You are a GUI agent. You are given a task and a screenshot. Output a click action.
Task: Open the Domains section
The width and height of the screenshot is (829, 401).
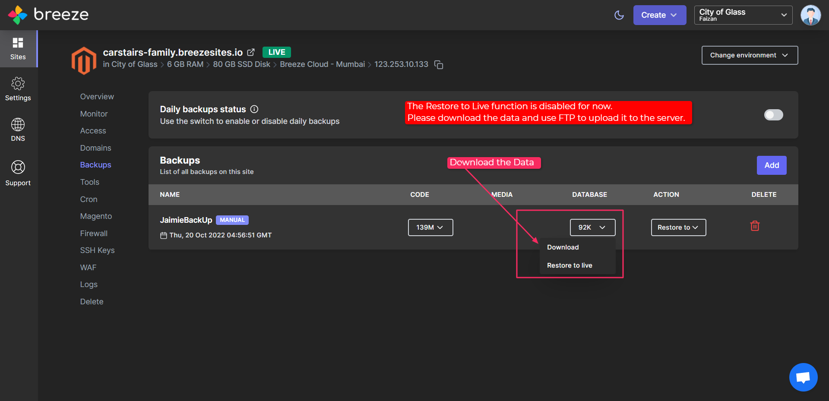point(95,148)
